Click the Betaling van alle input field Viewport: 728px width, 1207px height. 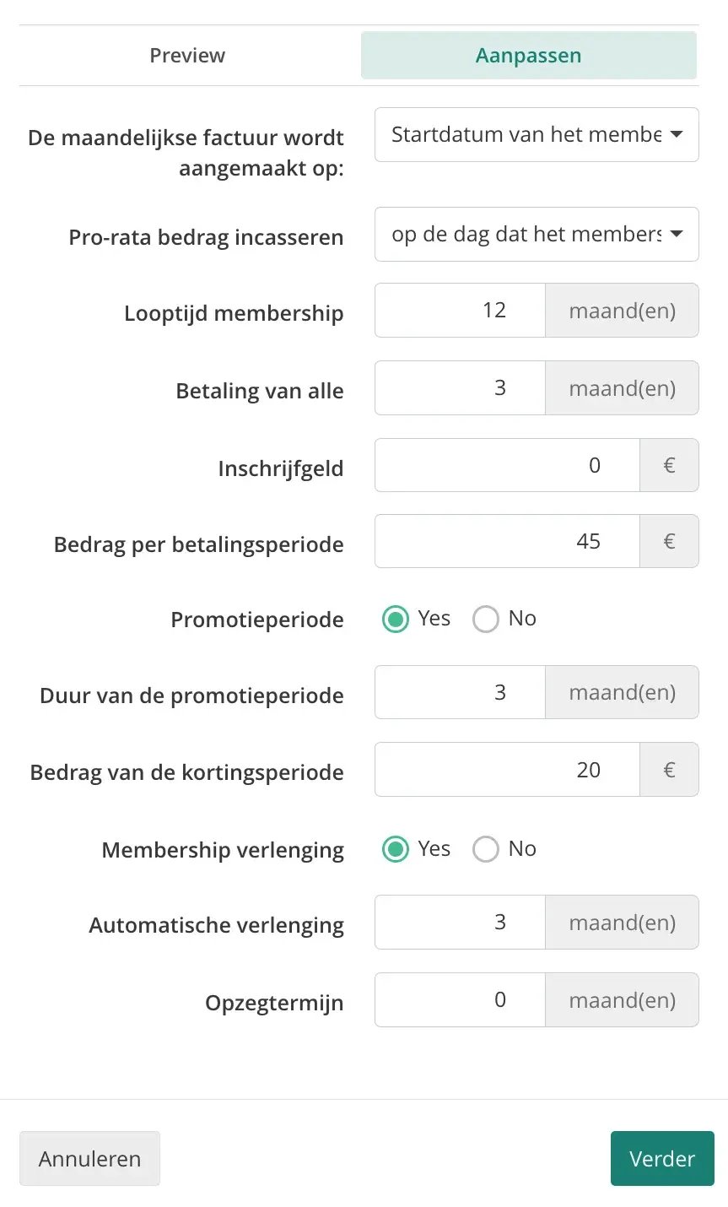tap(461, 387)
